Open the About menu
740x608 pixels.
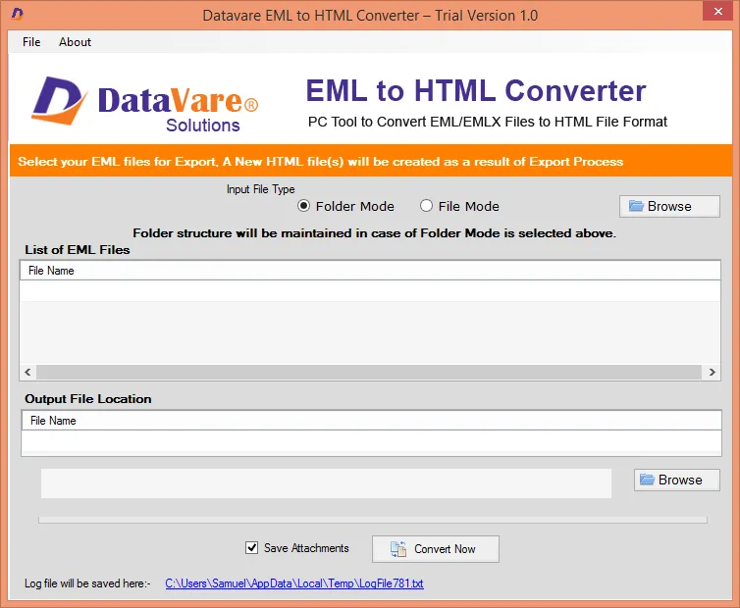[x=75, y=42]
